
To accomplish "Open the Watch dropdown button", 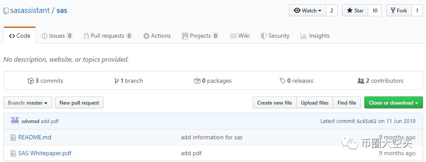I will pos(307,10).
